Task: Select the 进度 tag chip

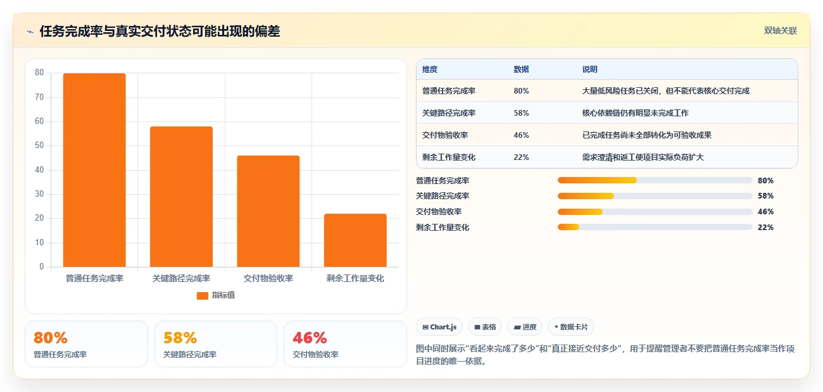Action: [525, 327]
